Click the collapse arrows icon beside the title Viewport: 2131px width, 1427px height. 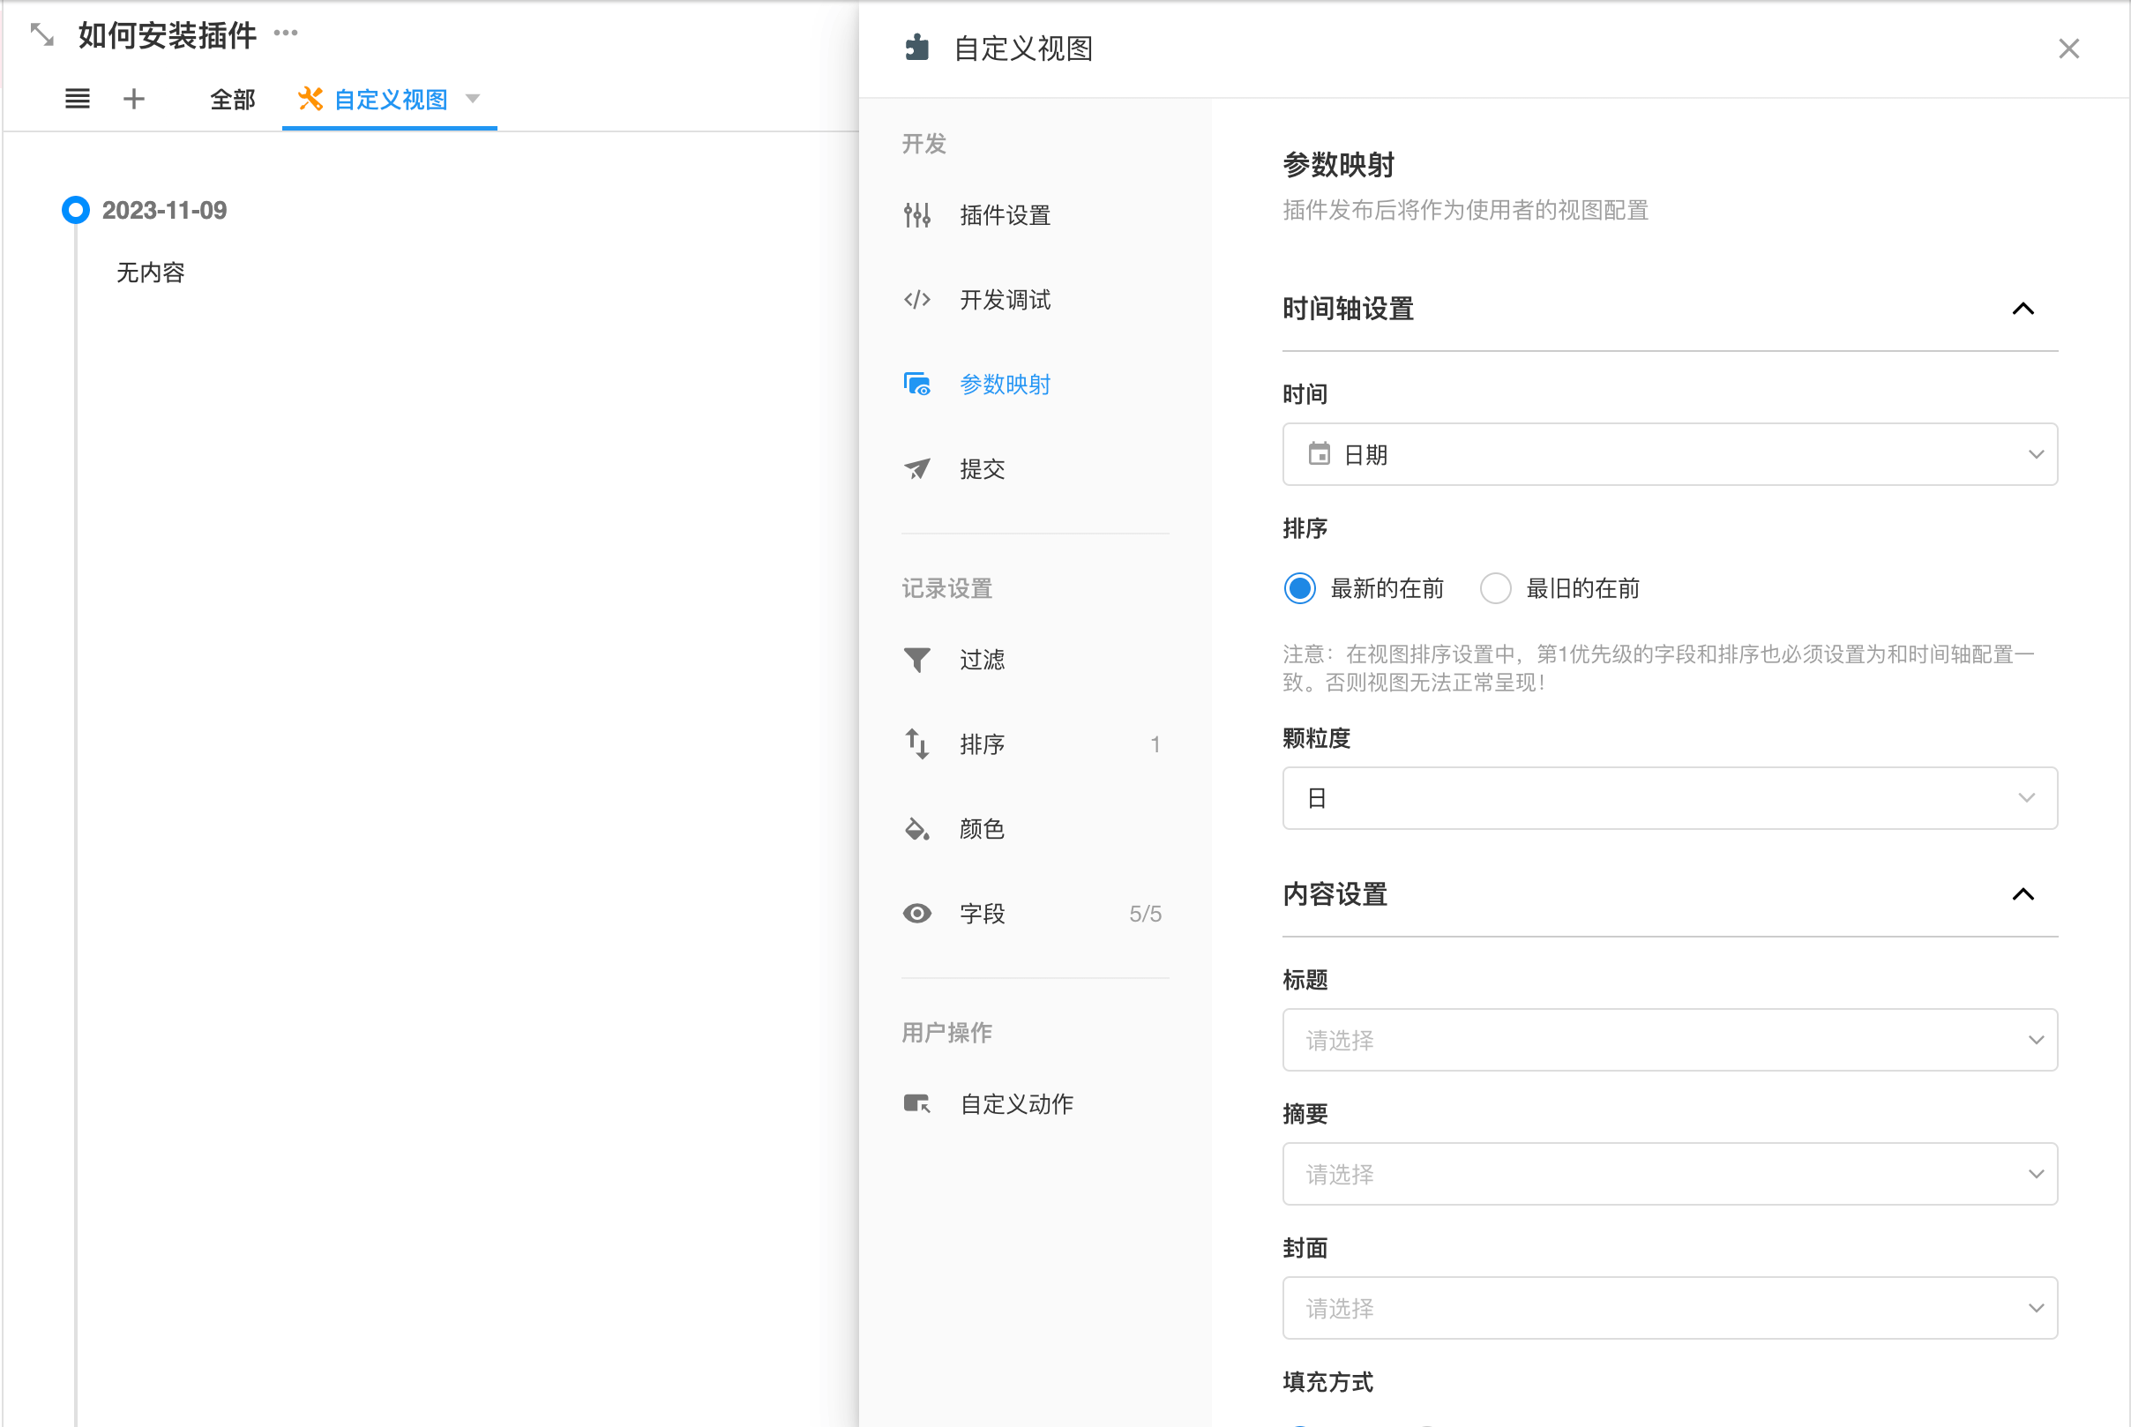pyautogui.click(x=41, y=35)
